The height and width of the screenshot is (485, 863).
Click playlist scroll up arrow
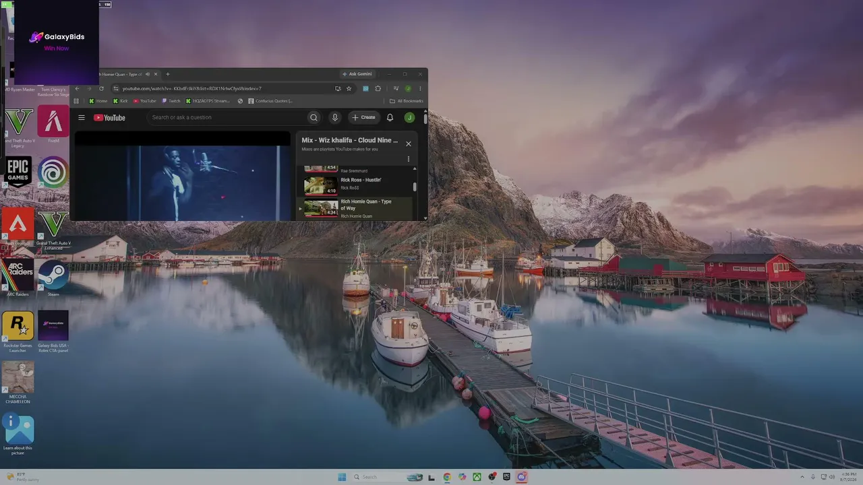coord(415,168)
